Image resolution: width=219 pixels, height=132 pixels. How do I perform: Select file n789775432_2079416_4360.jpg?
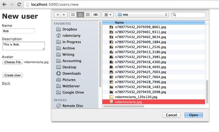click(154, 62)
